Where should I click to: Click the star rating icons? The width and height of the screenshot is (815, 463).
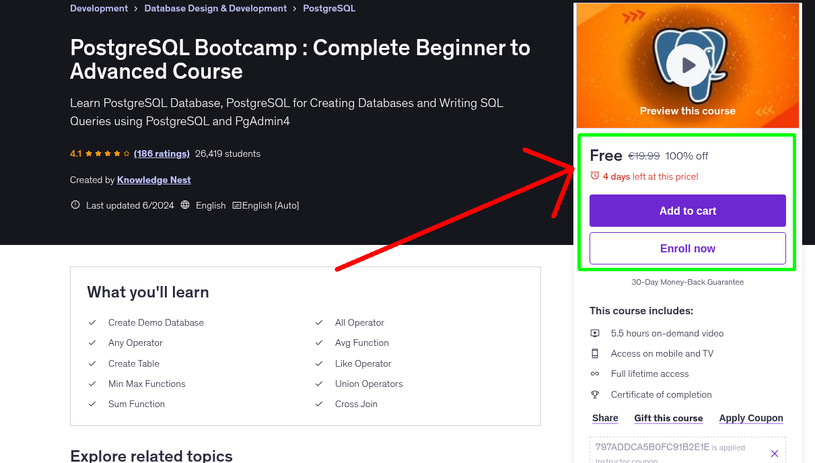108,153
